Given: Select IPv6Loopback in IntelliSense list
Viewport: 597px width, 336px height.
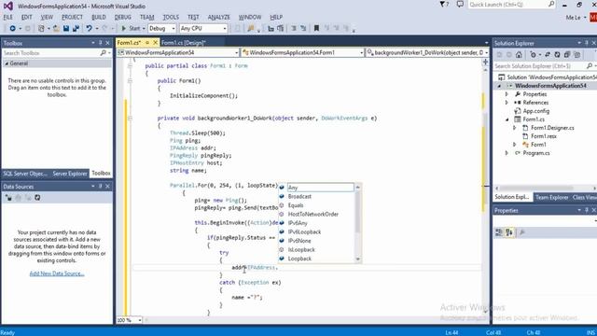Looking at the screenshot, I should (x=304, y=232).
